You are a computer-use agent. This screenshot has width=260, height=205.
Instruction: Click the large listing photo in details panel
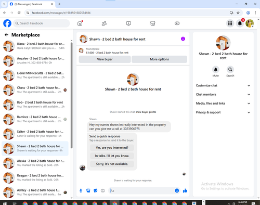[x=223, y=43]
